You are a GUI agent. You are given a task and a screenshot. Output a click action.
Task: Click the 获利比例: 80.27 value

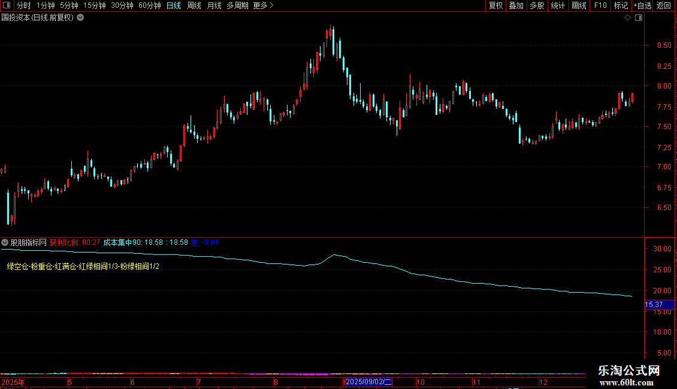point(75,242)
